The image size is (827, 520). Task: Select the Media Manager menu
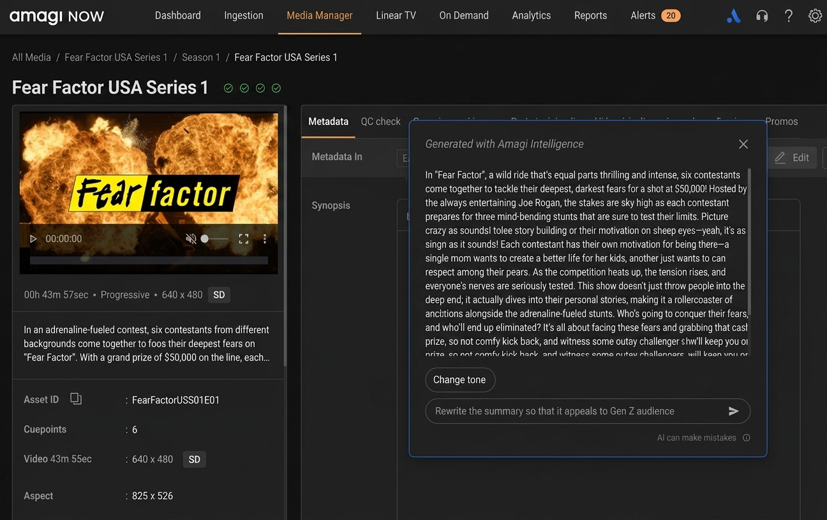click(x=320, y=16)
